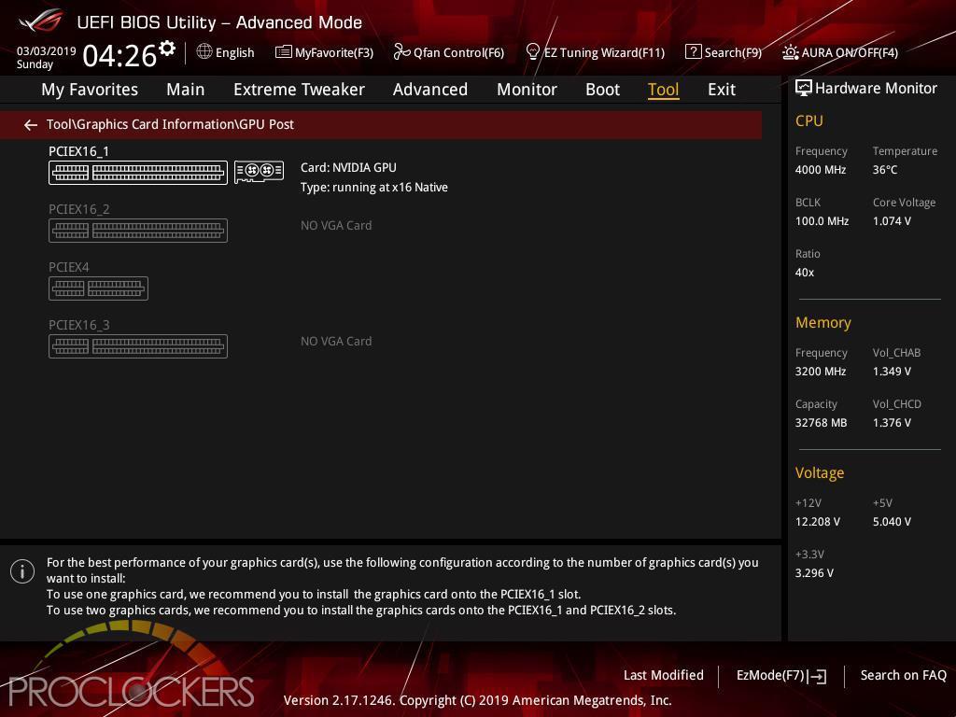Click the Hardware Monitor title
Screen dimensions: 956x717
pyautogui.click(x=876, y=89)
